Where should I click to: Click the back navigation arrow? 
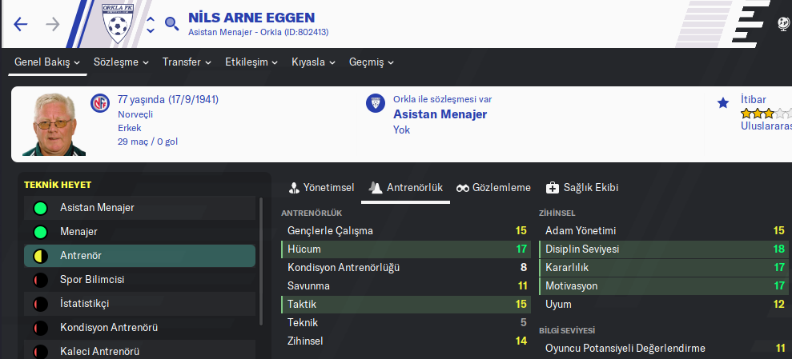pyautogui.click(x=21, y=24)
